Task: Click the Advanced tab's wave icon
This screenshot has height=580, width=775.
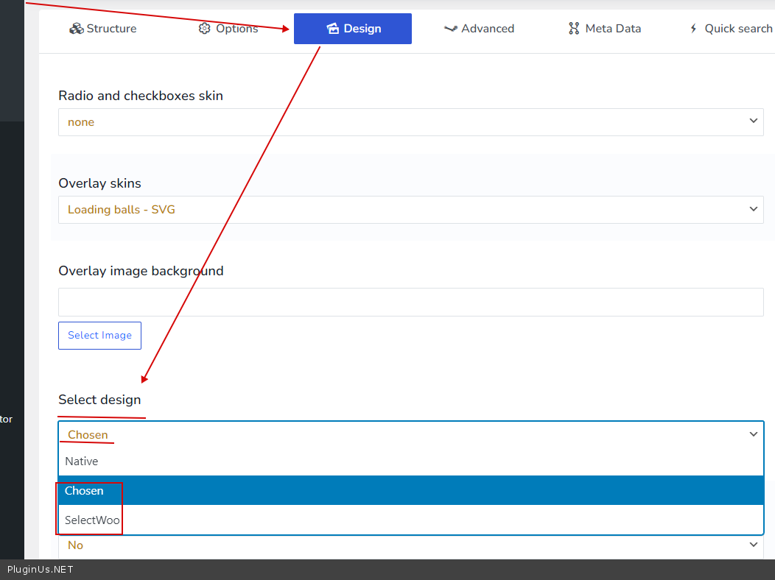Action: pyautogui.click(x=451, y=29)
